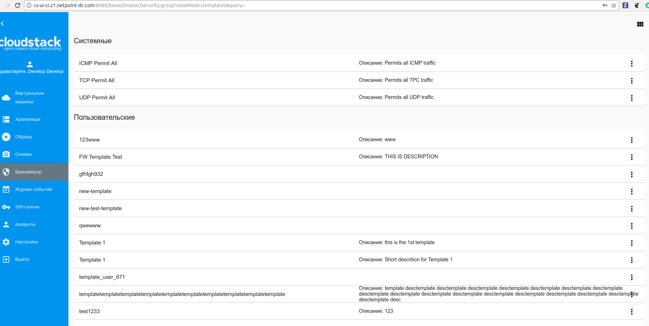The width and height of the screenshot is (649, 326).
Task: Click Выйти to log out
Action: point(22,259)
